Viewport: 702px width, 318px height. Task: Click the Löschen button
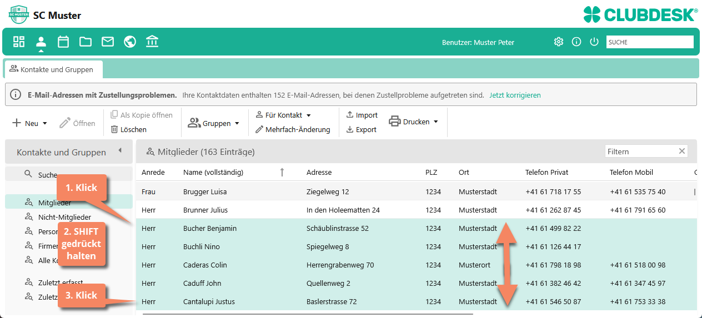(128, 129)
